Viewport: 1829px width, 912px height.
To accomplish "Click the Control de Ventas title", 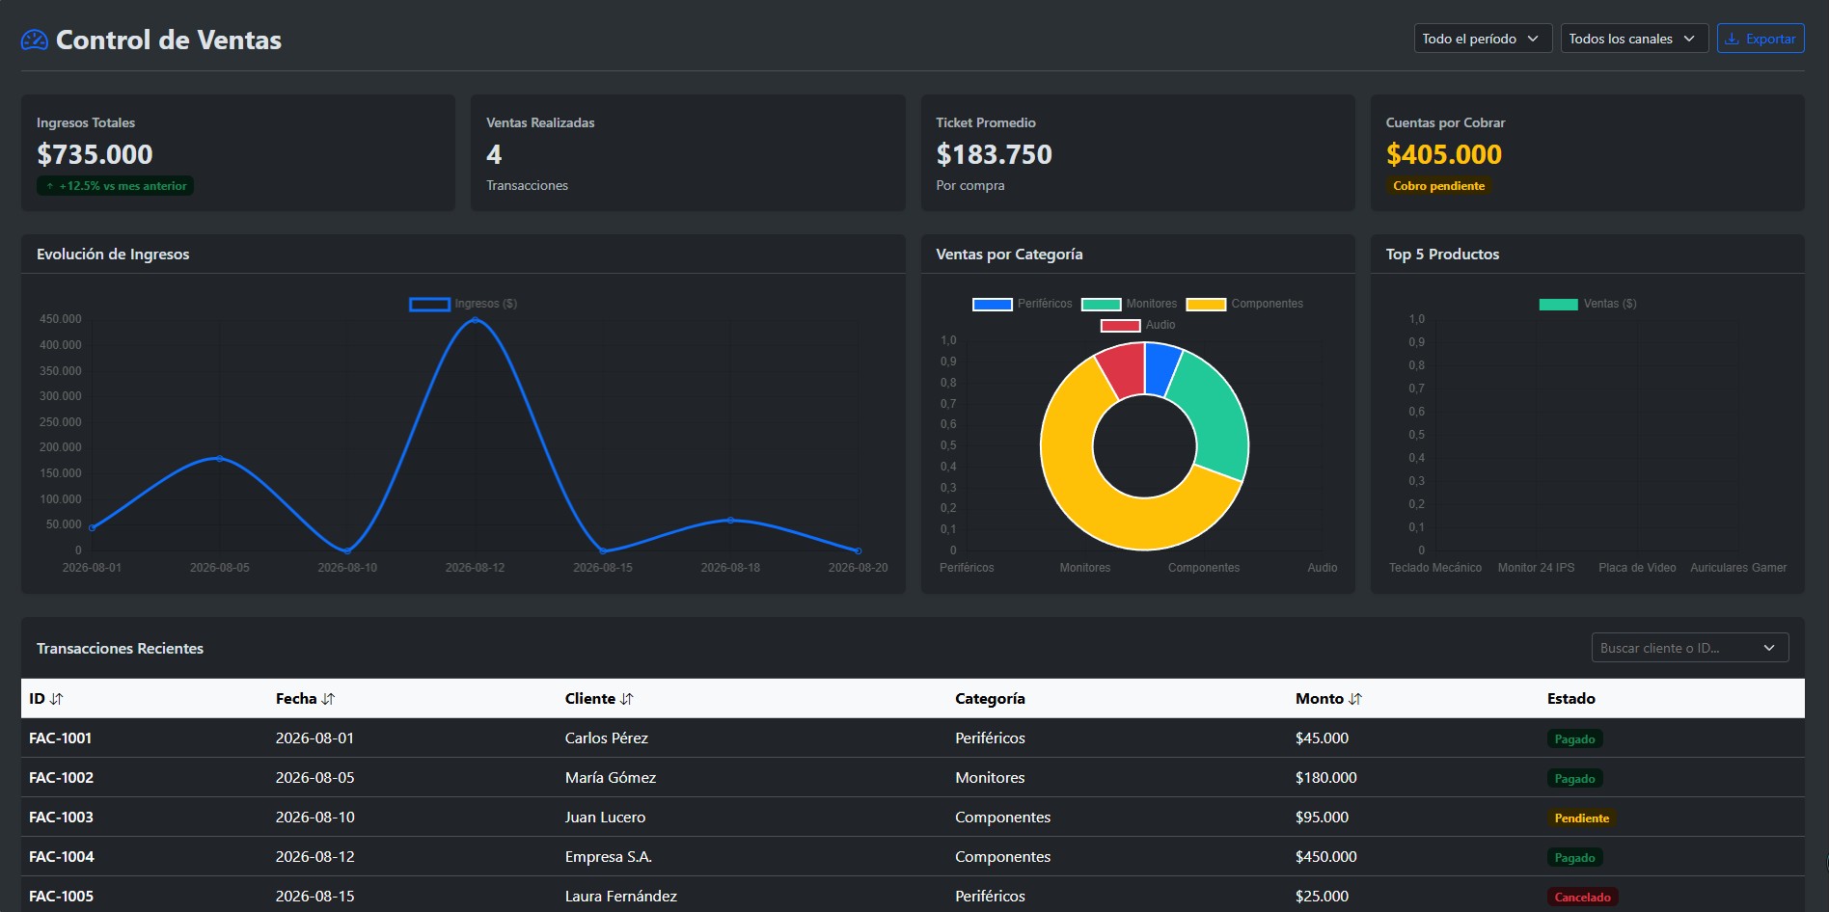I will (x=169, y=40).
